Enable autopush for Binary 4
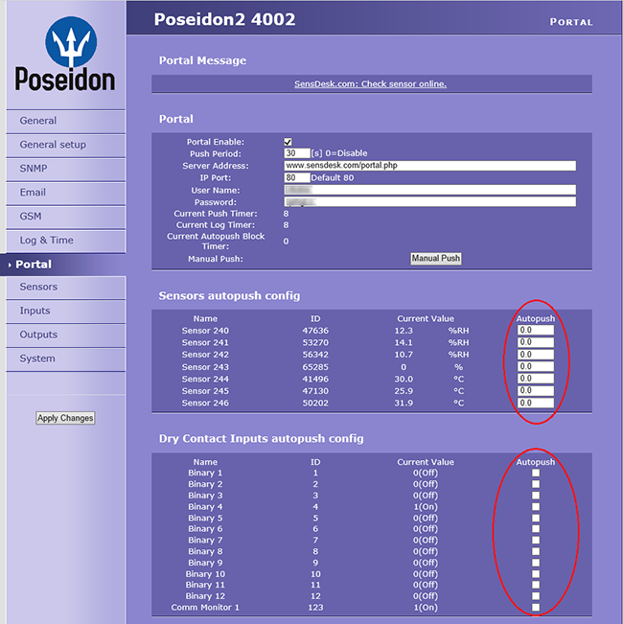The width and height of the screenshot is (623, 624). pyautogui.click(x=536, y=506)
